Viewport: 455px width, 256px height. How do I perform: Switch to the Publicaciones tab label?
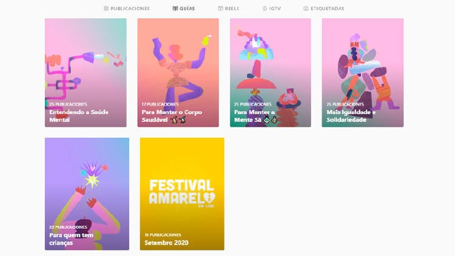[130, 8]
